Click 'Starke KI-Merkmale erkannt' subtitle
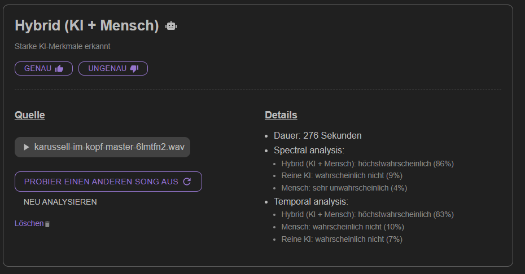525x274 pixels. coord(62,46)
